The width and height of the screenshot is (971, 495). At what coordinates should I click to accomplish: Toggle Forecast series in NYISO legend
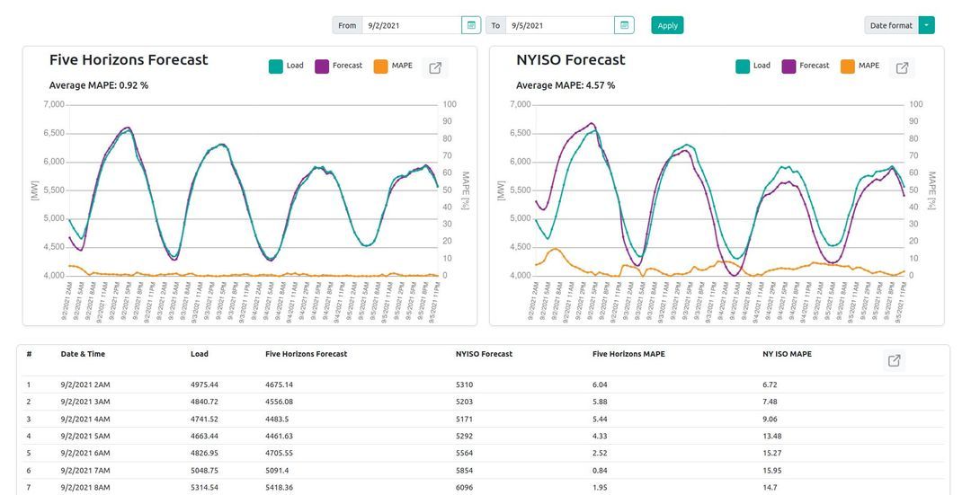(x=806, y=66)
